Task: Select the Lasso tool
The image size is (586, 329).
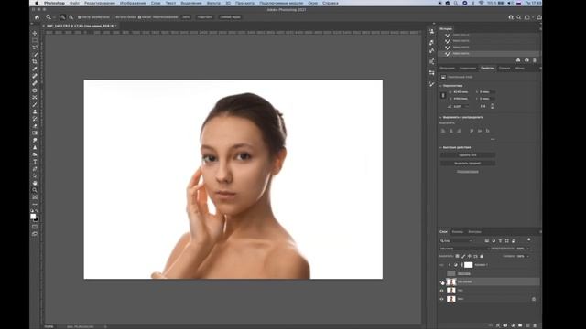Action: point(35,48)
